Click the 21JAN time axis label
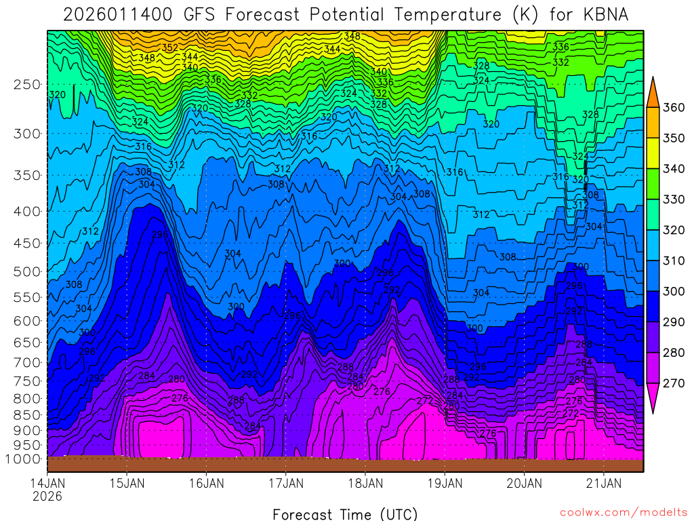 click(x=604, y=483)
